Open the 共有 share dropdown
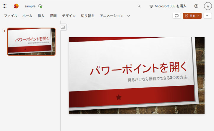The image size is (214, 131). tap(192, 16)
